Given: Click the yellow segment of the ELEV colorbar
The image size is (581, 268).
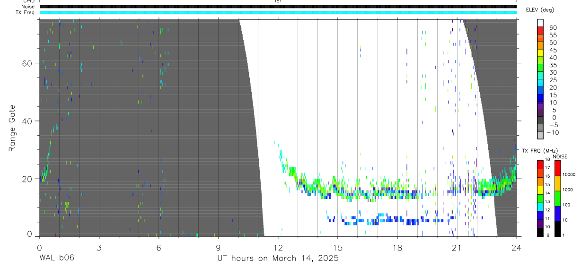Looking at the screenshot, I should 540,52.
